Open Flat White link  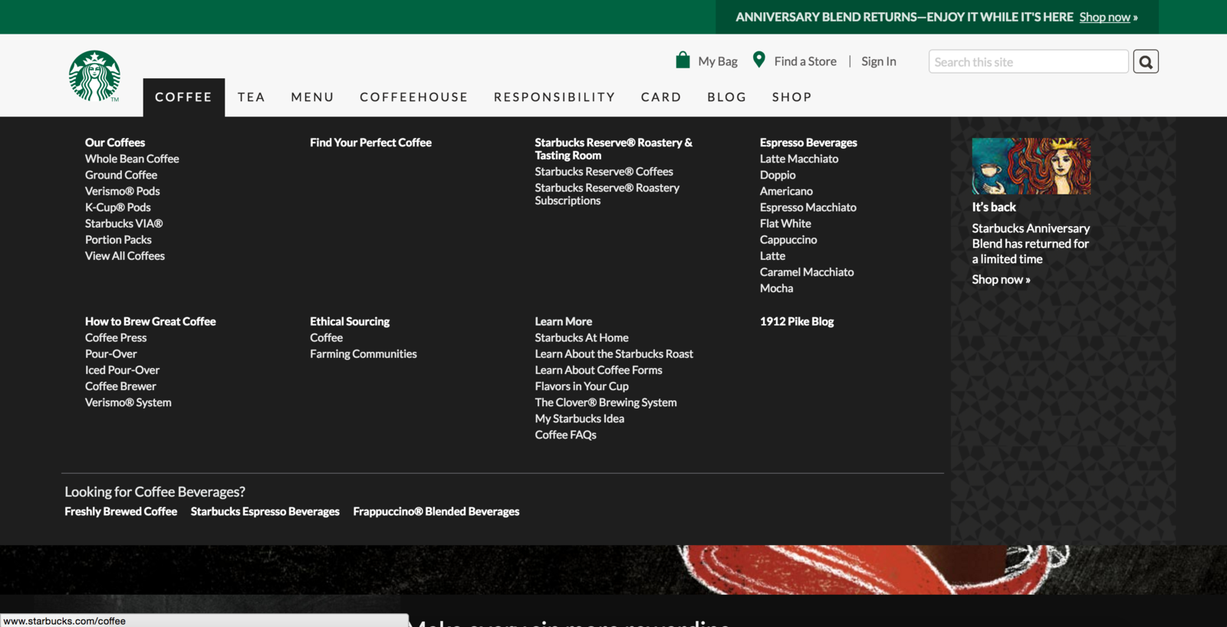[x=785, y=223]
